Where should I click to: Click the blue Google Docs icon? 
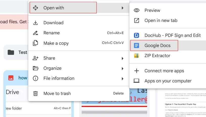click(x=136, y=45)
